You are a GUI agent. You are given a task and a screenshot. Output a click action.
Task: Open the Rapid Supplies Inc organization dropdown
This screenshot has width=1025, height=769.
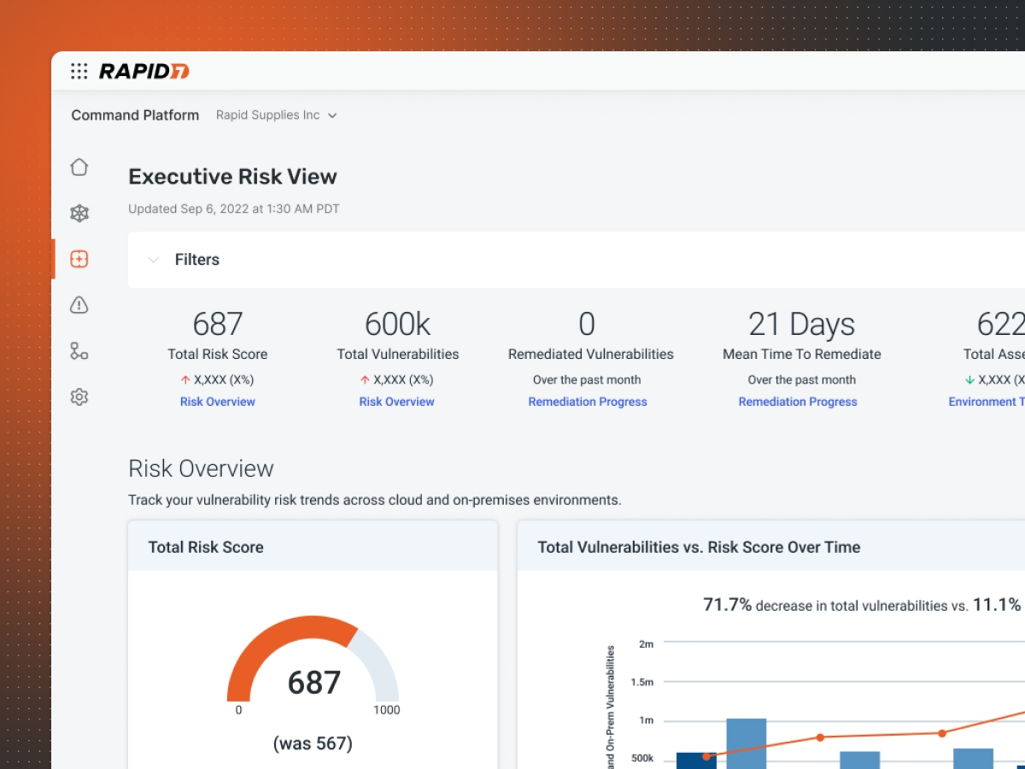pos(276,115)
